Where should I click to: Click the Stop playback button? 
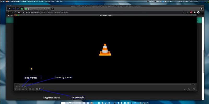coord(23,89)
